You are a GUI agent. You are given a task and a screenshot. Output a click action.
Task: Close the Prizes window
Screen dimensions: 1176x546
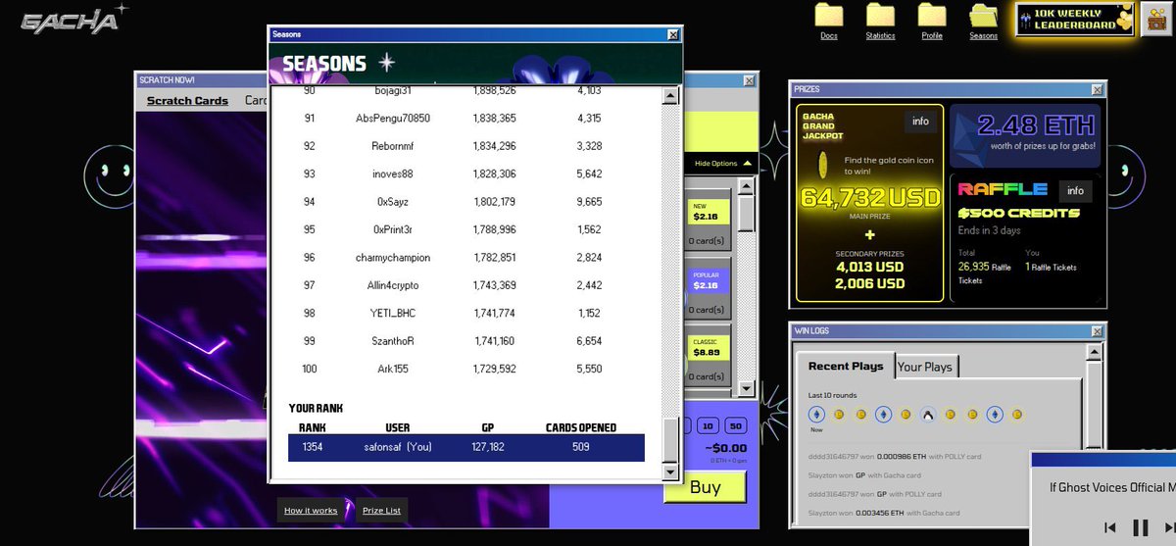1099,89
